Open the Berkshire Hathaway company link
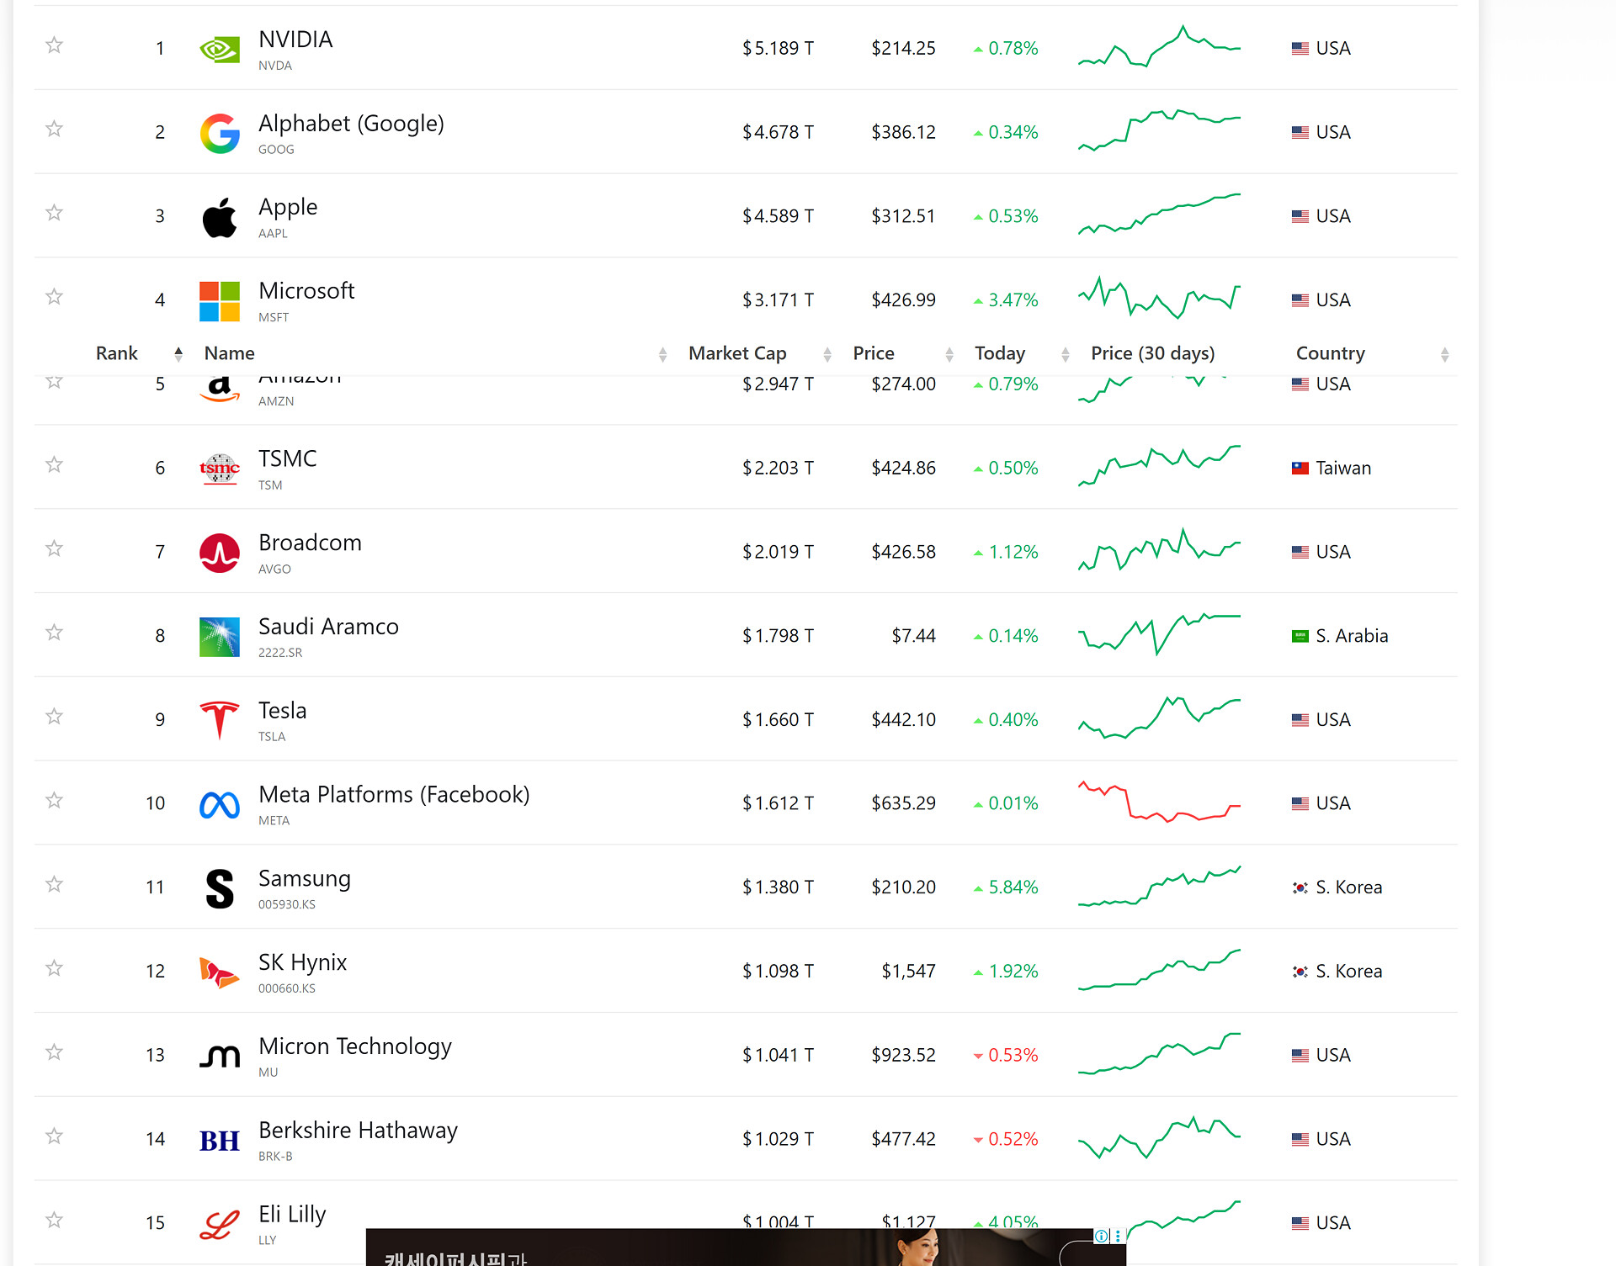1616x1266 pixels. [358, 1131]
